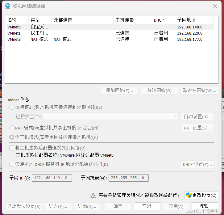
Task: Click VMnet1 DHCP 已启用 cell
Action: (x=161, y=33)
